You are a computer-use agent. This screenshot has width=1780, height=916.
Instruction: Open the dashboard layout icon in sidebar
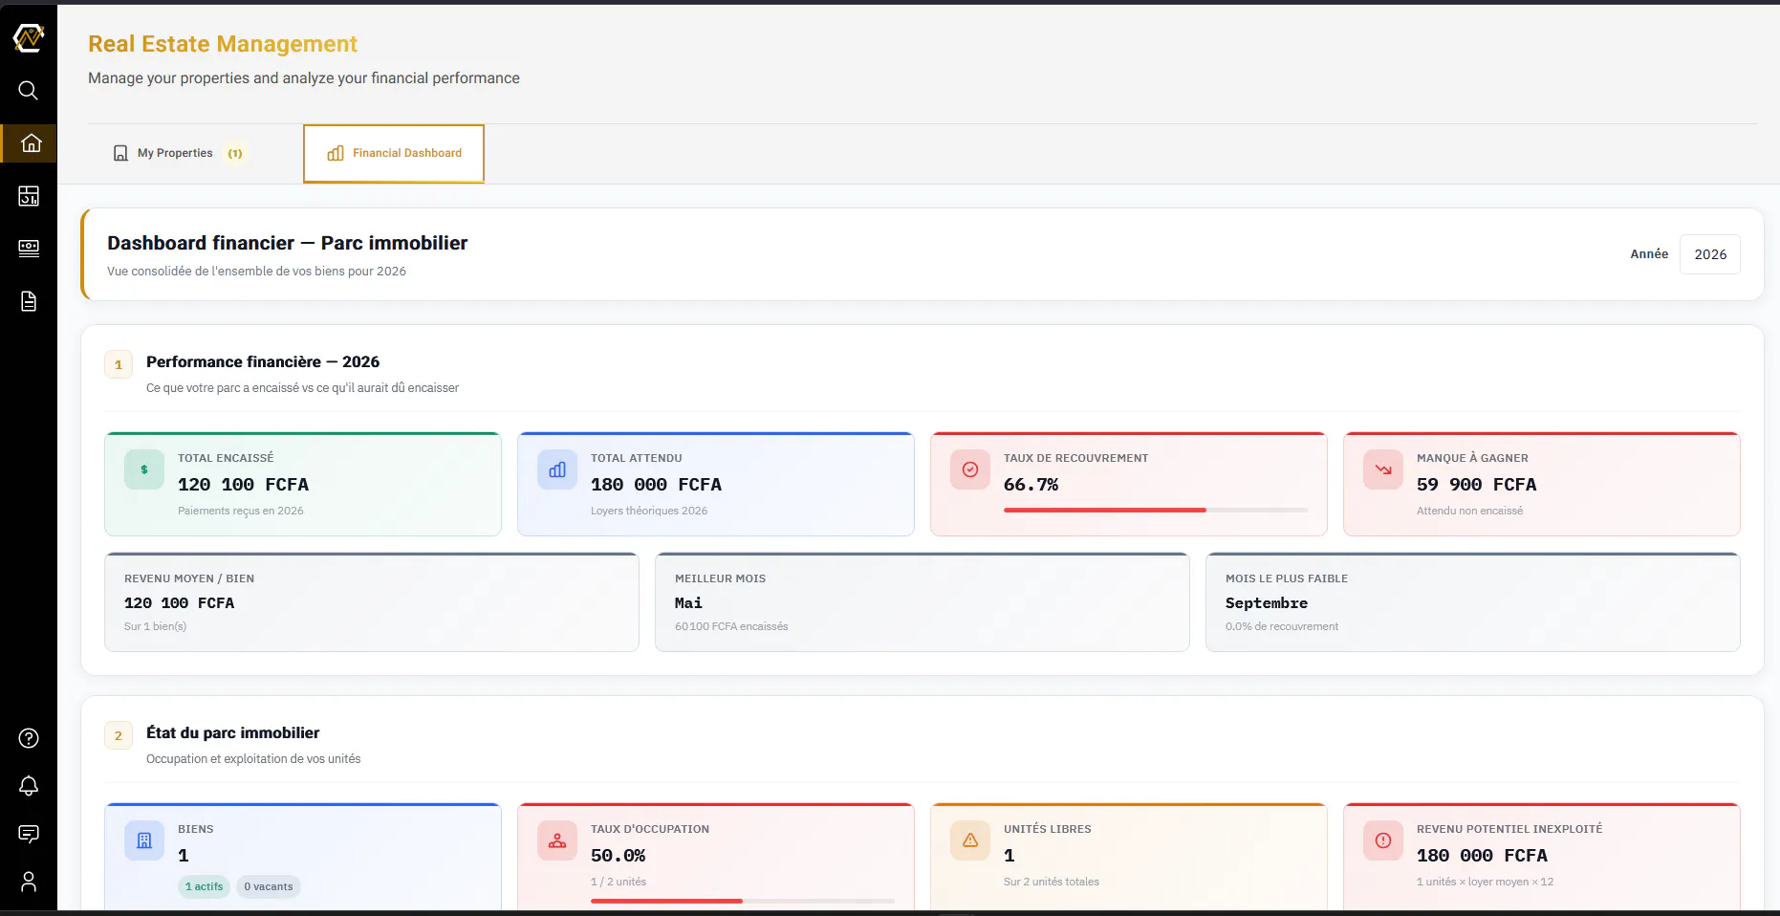(29, 196)
